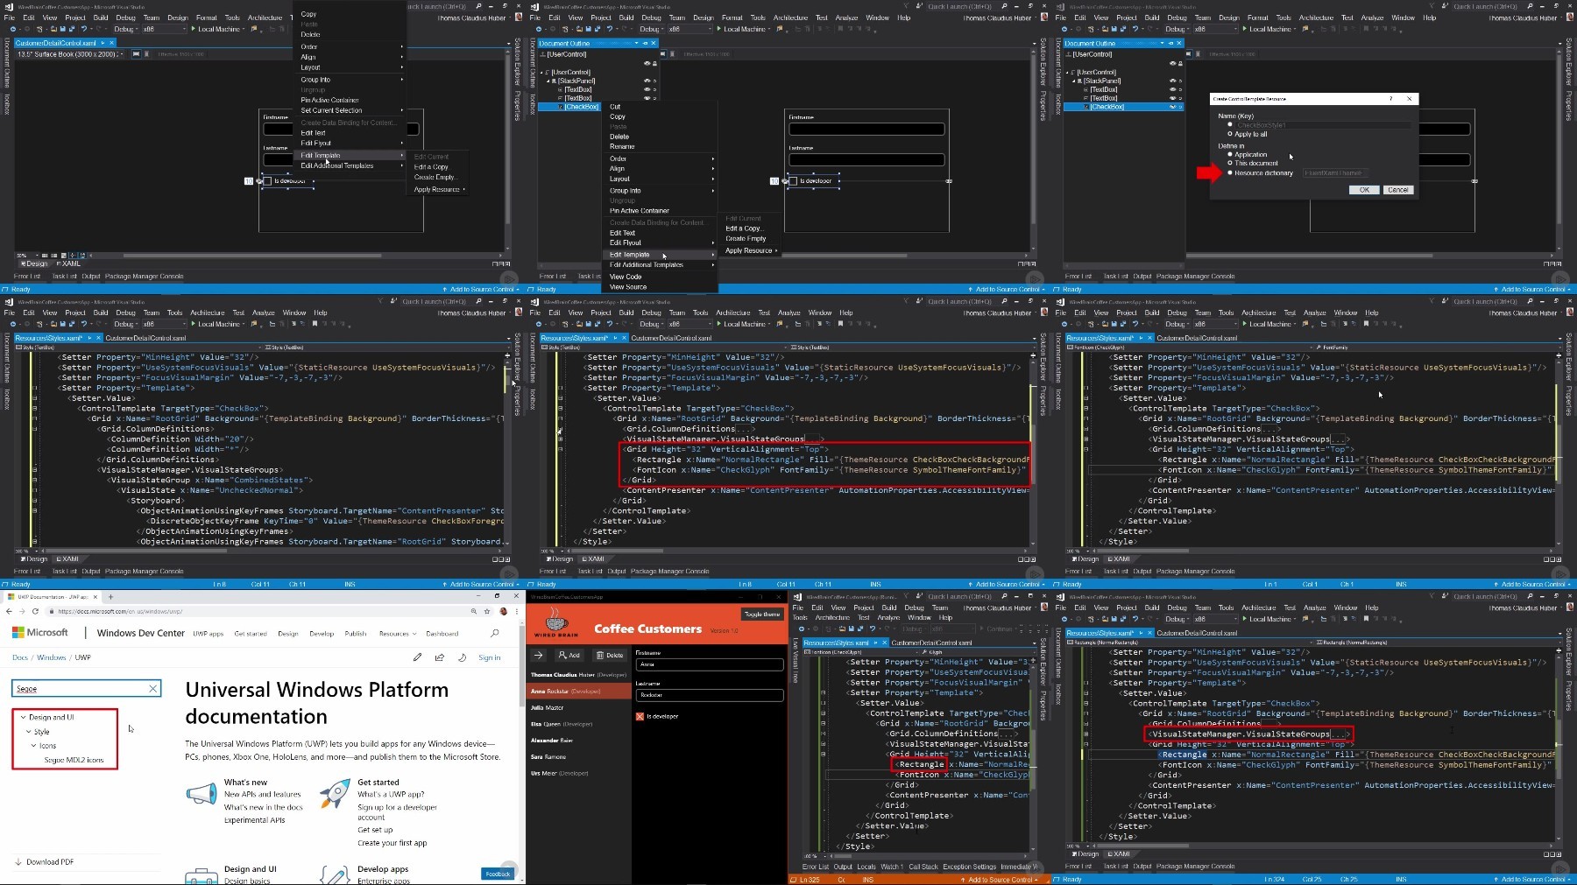Viewport: 1577px width, 885px height.
Task: Open the New APIs and features link
Action: click(262, 795)
